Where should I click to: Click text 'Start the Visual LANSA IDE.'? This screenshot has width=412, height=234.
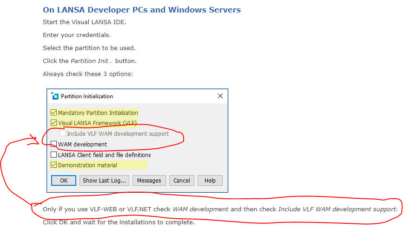(x=85, y=22)
